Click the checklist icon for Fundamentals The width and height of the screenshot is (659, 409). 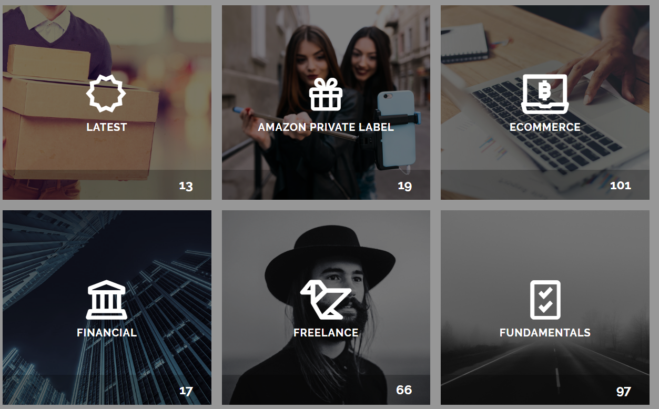545,300
